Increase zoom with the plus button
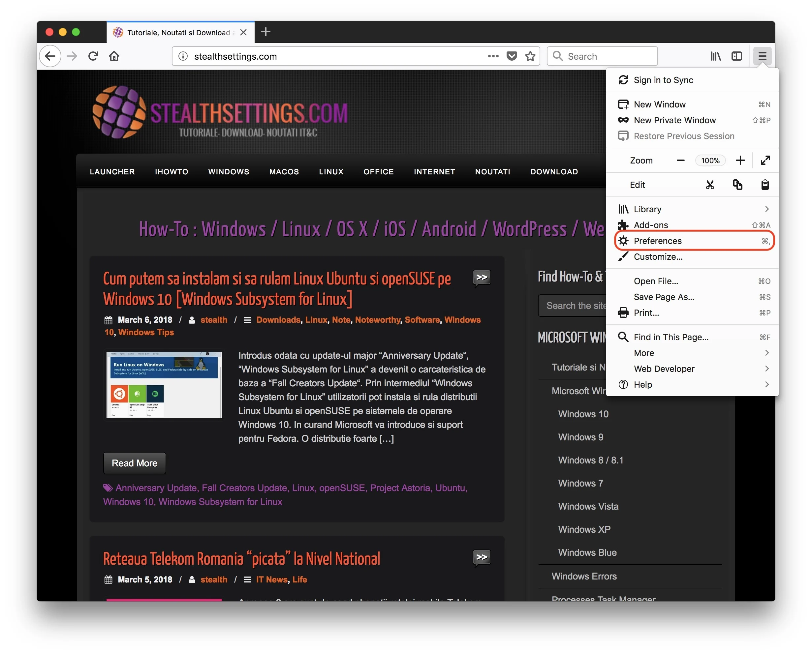Viewport: 812px width, 654px height. pos(740,161)
